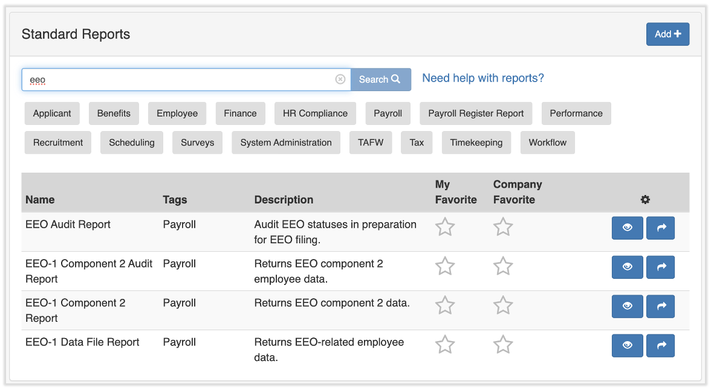Image resolution: width=711 pixels, height=390 pixels.
Task: Switch to the HR Compliance filter
Action: point(315,113)
